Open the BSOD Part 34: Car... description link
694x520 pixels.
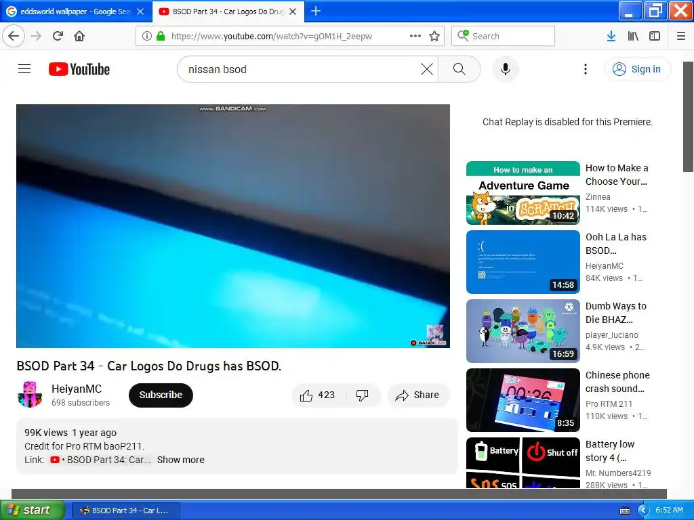tap(100, 460)
